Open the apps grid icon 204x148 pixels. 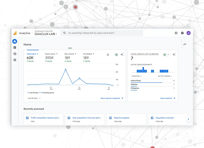176,33
